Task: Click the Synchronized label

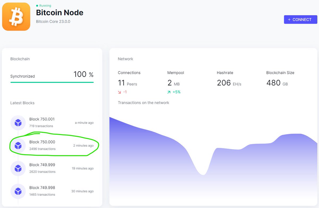Action: coord(23,76)
